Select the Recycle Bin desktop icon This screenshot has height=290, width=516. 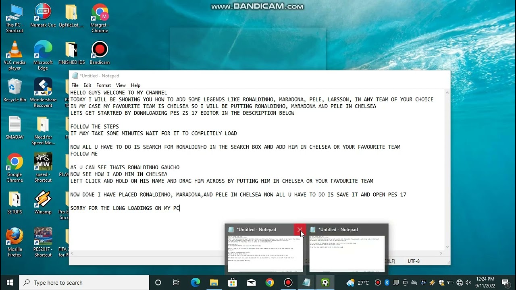tap(15, 91)
